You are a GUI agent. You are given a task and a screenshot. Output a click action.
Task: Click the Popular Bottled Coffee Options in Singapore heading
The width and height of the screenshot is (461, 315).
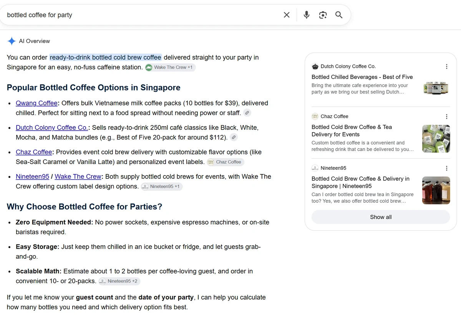point(94,87)
